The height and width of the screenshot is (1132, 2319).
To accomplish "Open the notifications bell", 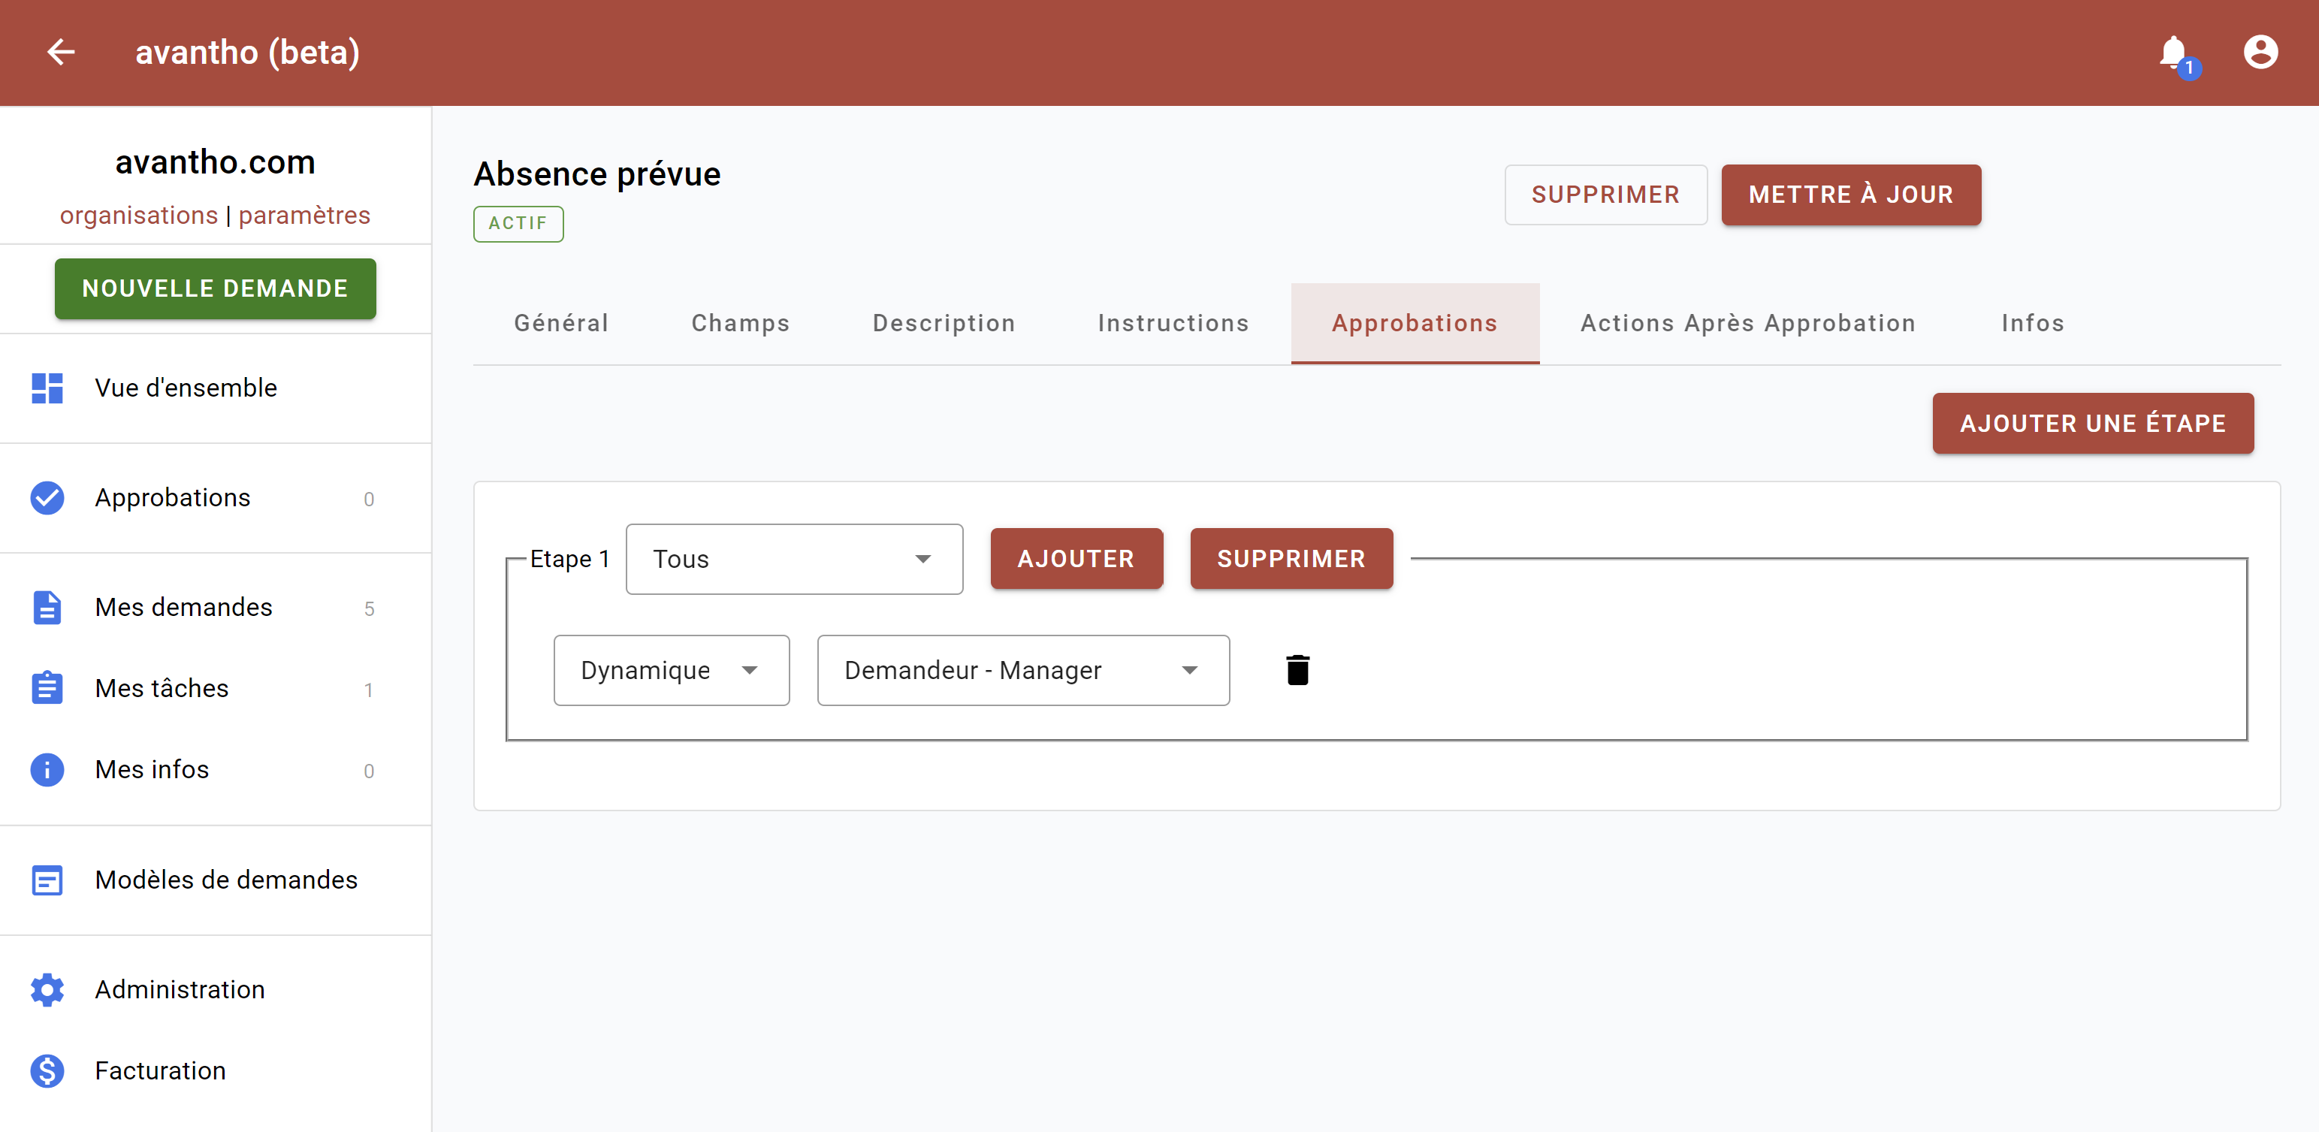I will (2176, 54).
